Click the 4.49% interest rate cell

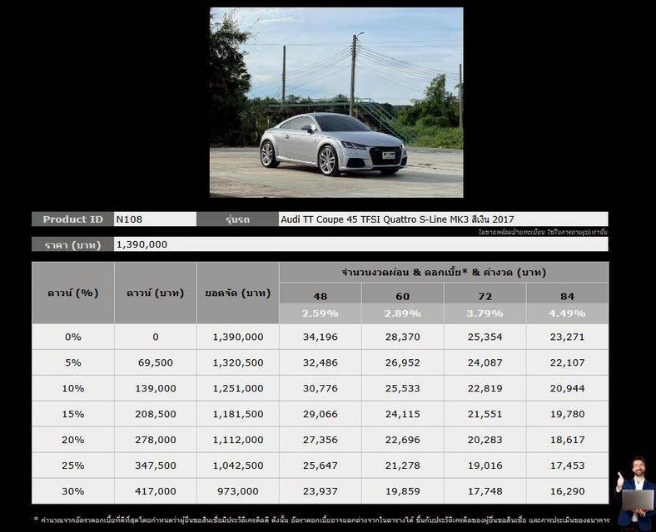click(x=567, y=313)
